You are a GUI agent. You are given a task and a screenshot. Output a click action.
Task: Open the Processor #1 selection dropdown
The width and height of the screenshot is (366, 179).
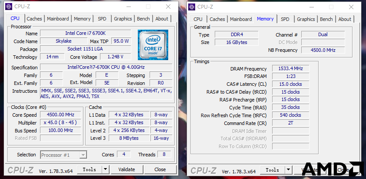tap(64, 155)
